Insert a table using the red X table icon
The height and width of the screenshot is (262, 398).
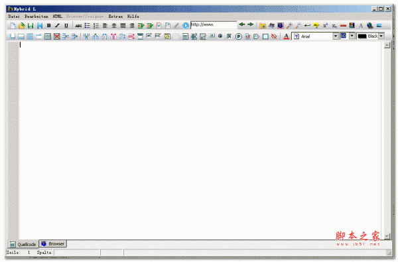click(x=56, y=36)
